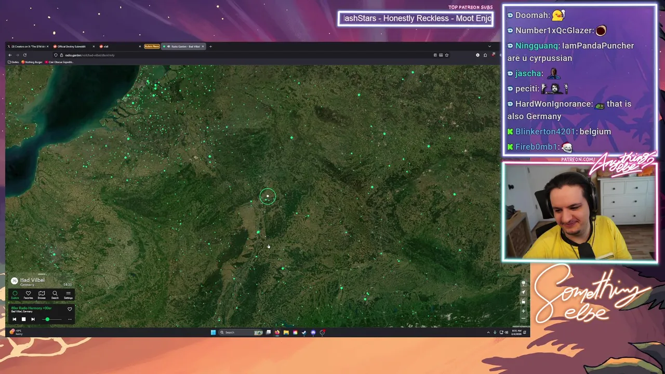This screenshot has height=374, width=665.
Task: Zoom in the map with plus
Action: 523,311
